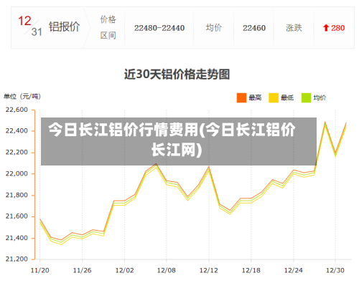This screenshot has width=359, height=283.
Task: Click the 12/02 x-axis date label
Action: pyautogui.click(x=124, y=270)
